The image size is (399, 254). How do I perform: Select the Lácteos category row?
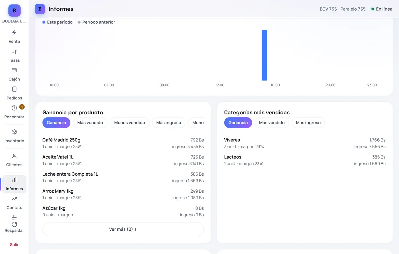305,160
